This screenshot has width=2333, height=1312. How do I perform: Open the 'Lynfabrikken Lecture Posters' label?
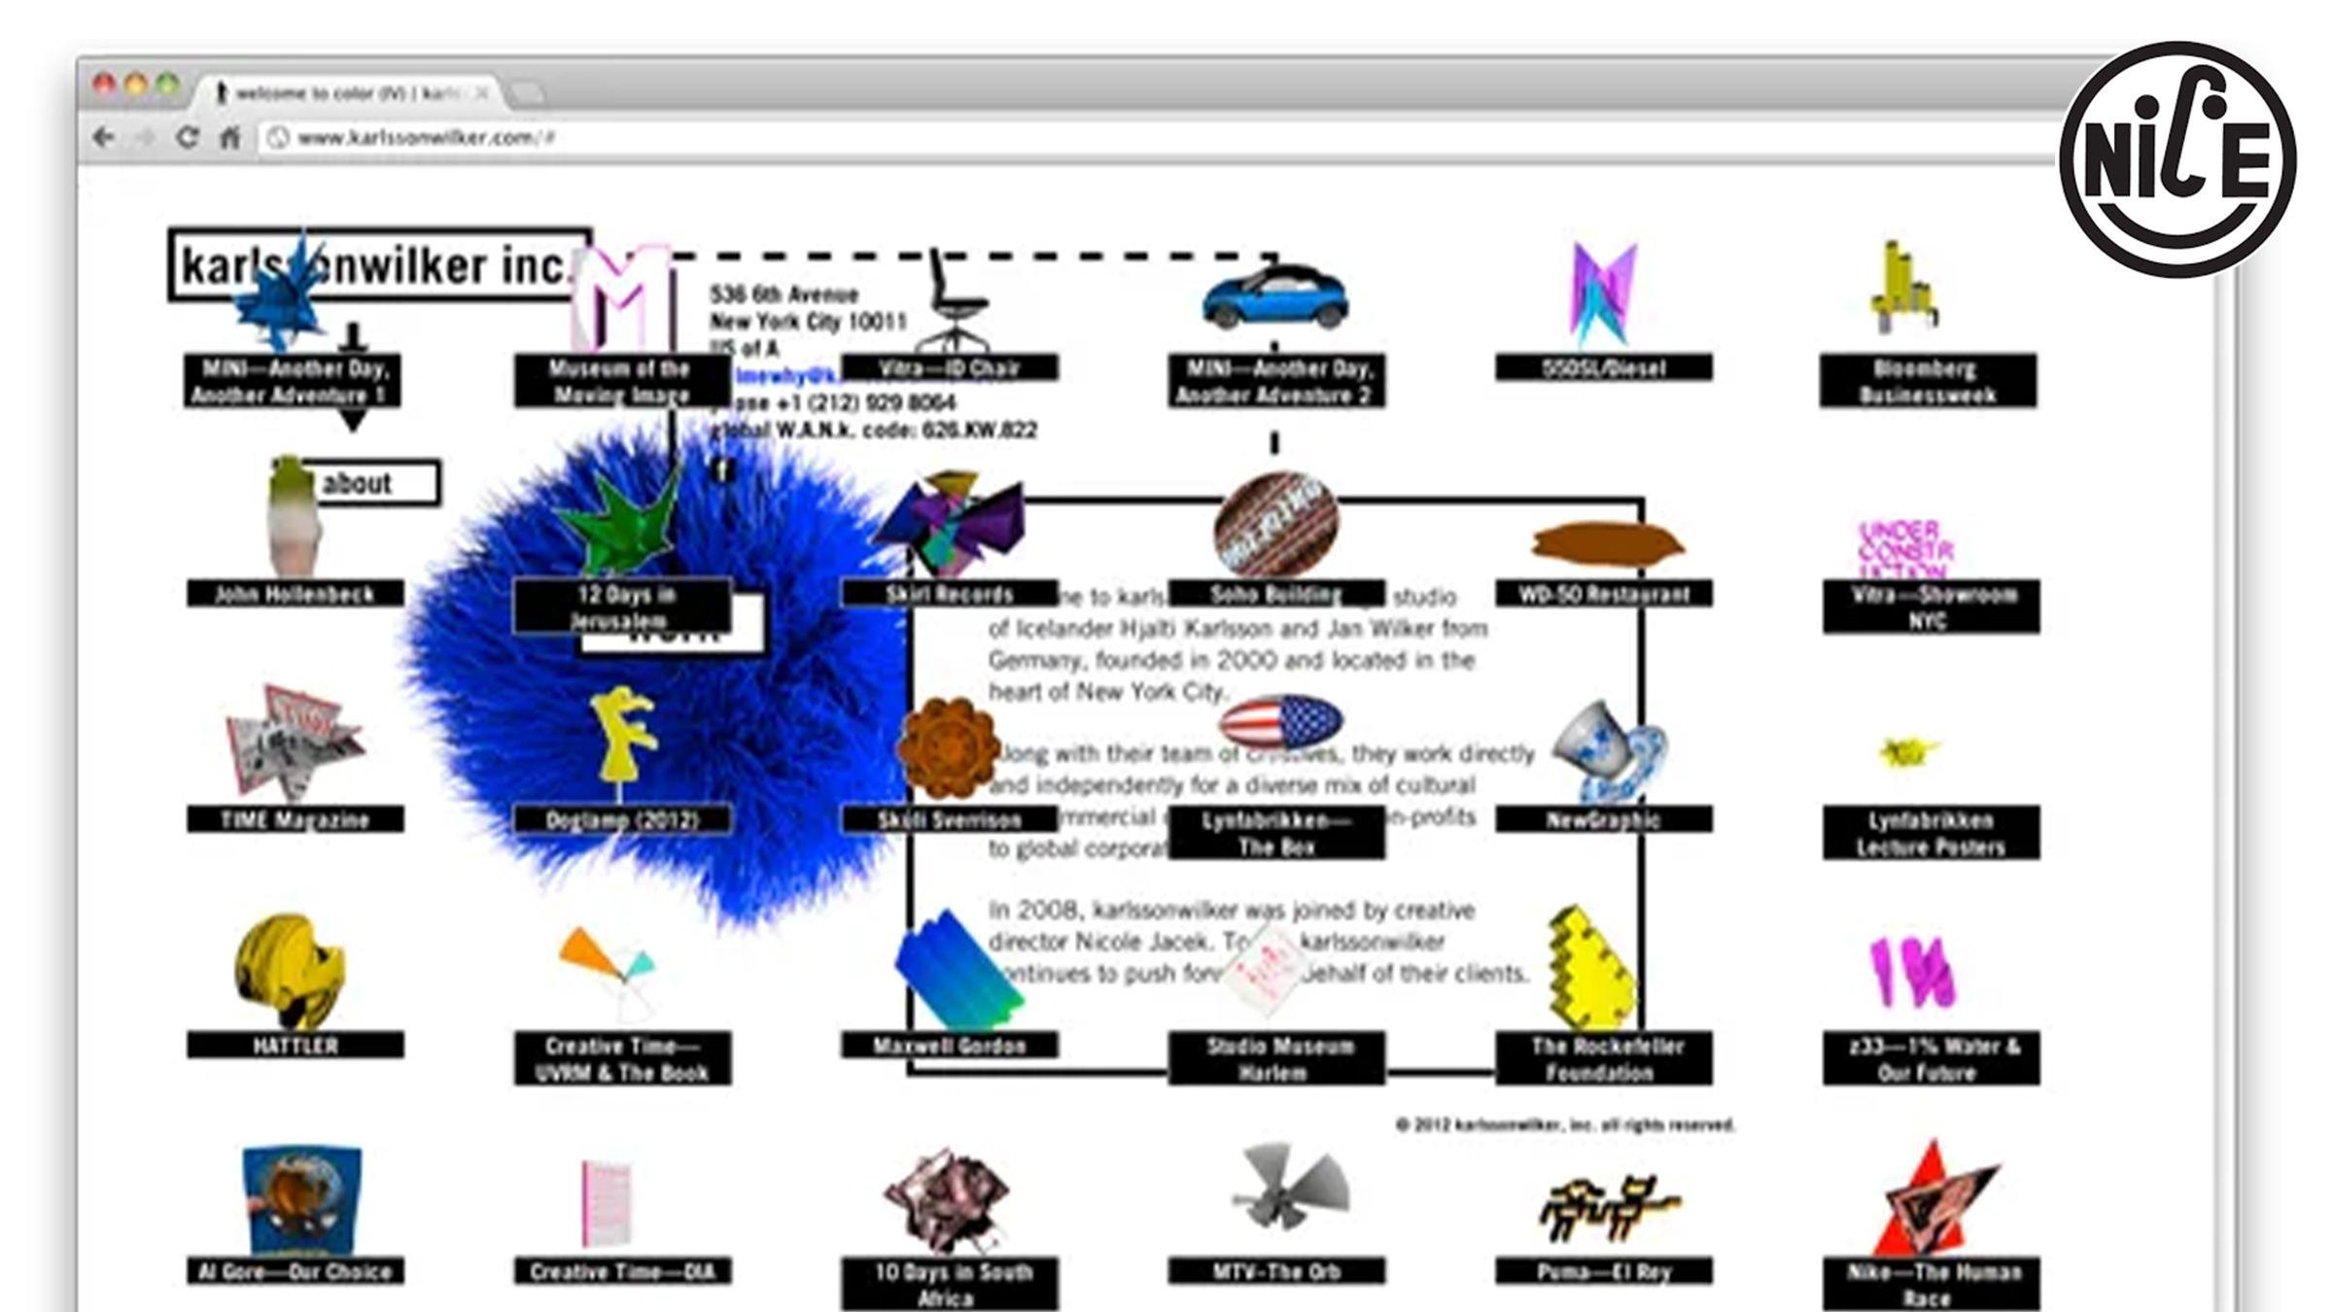[x=1931, y=833]
